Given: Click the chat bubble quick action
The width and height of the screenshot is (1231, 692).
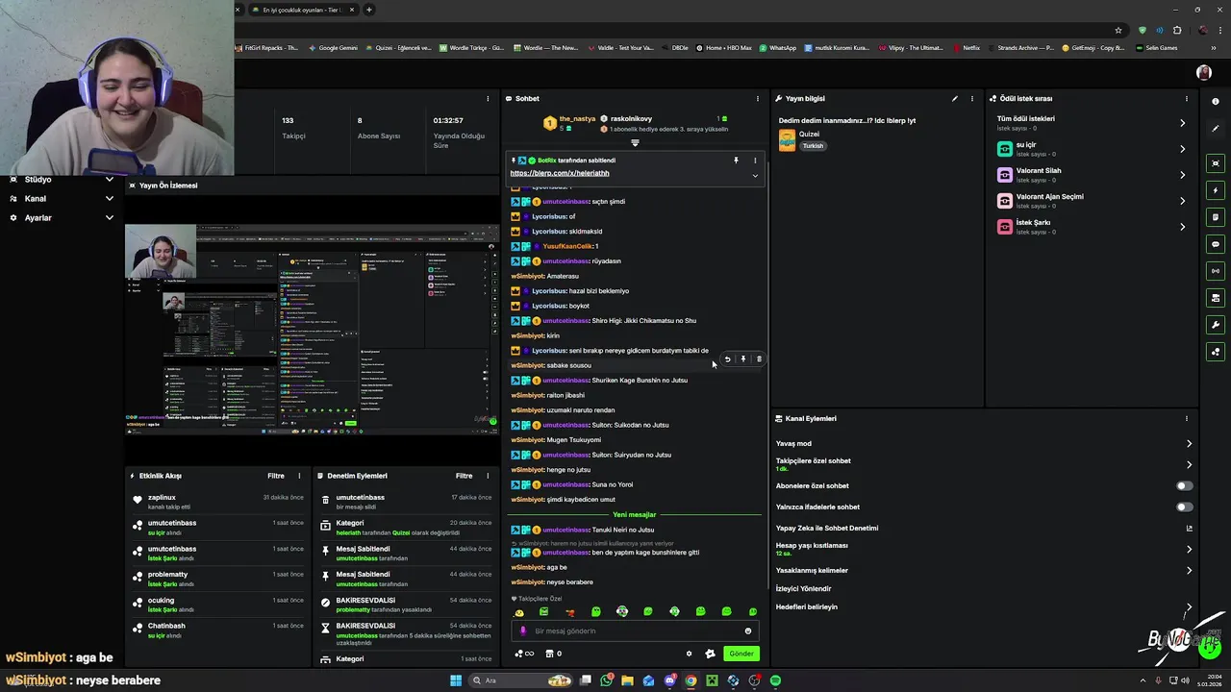Looking at the screenshot, I should [x=1216, y=244].
